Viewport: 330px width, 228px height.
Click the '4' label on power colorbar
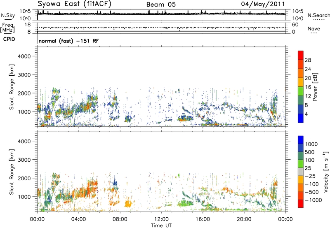[306, 114]
